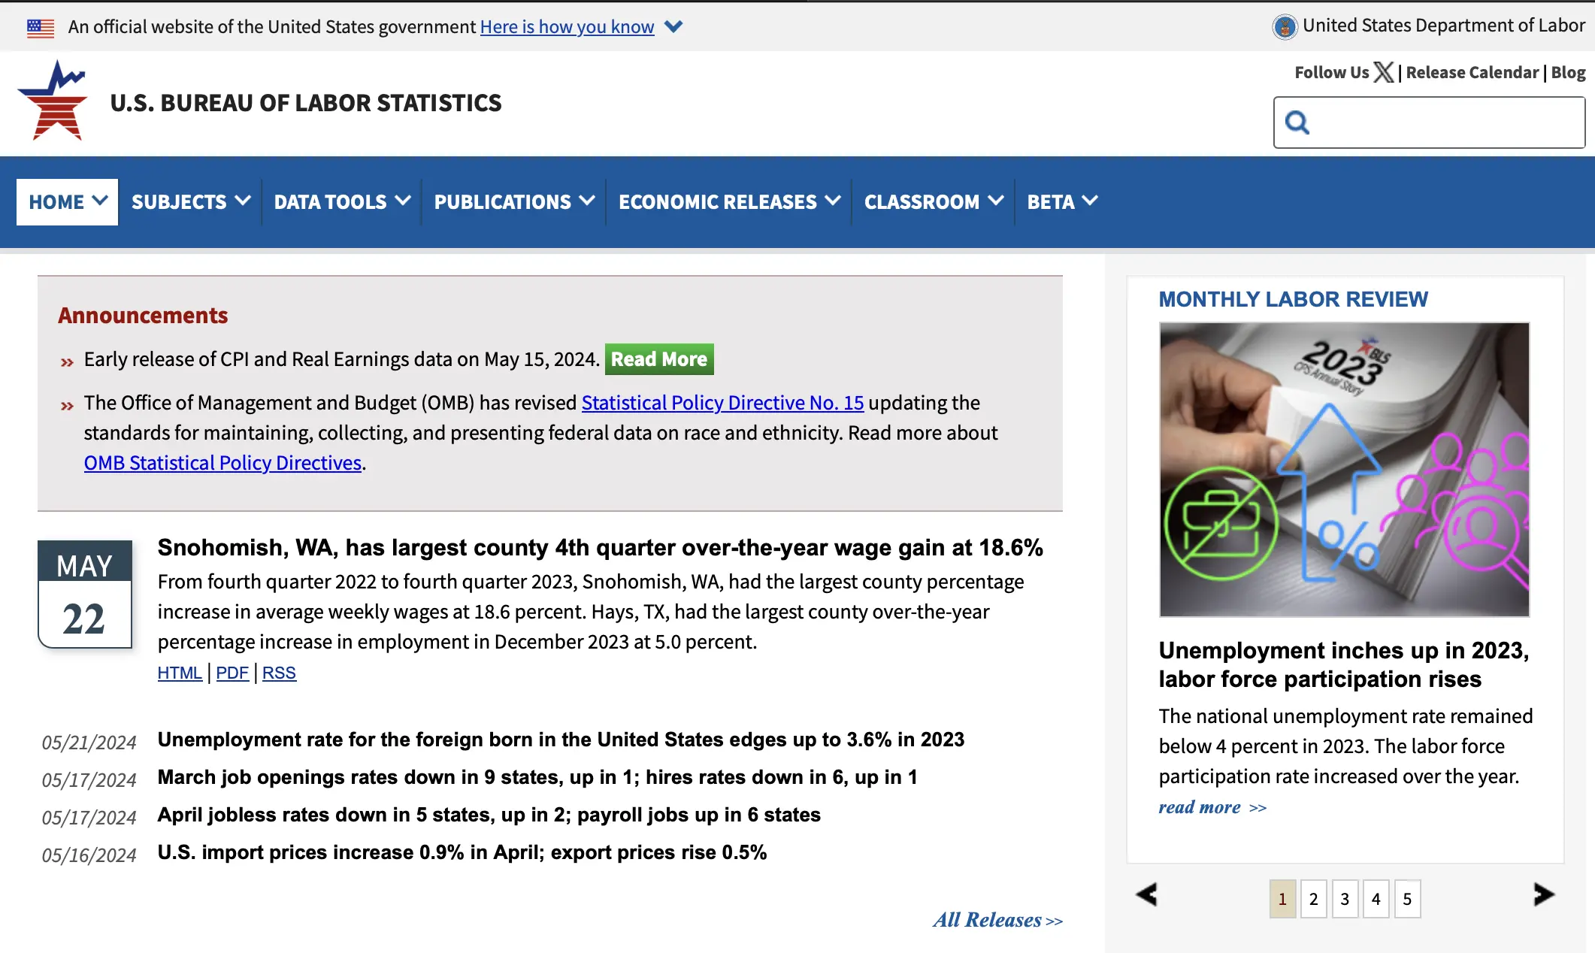This screenshot has height=953, width=1595.
Task: Click the Department of Labor seal icon
Action: [1285, 27]
